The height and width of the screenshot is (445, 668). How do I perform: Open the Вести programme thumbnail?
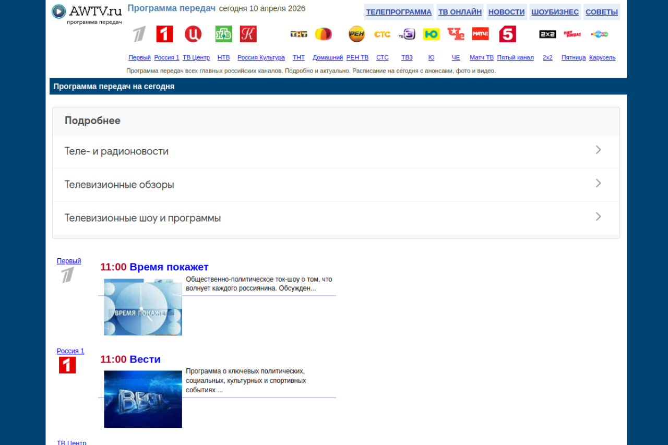click(143, 399)
